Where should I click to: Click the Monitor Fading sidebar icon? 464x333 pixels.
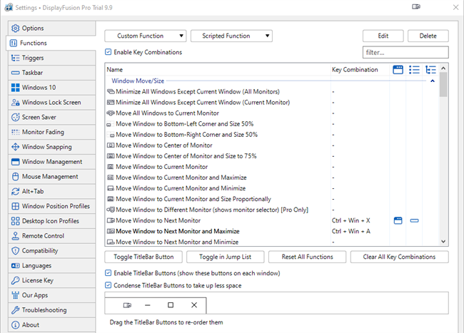(x=16, y=132)
